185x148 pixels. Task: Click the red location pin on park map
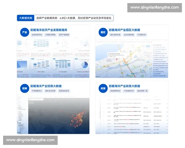pyautogui.click(x=117, y=60)
